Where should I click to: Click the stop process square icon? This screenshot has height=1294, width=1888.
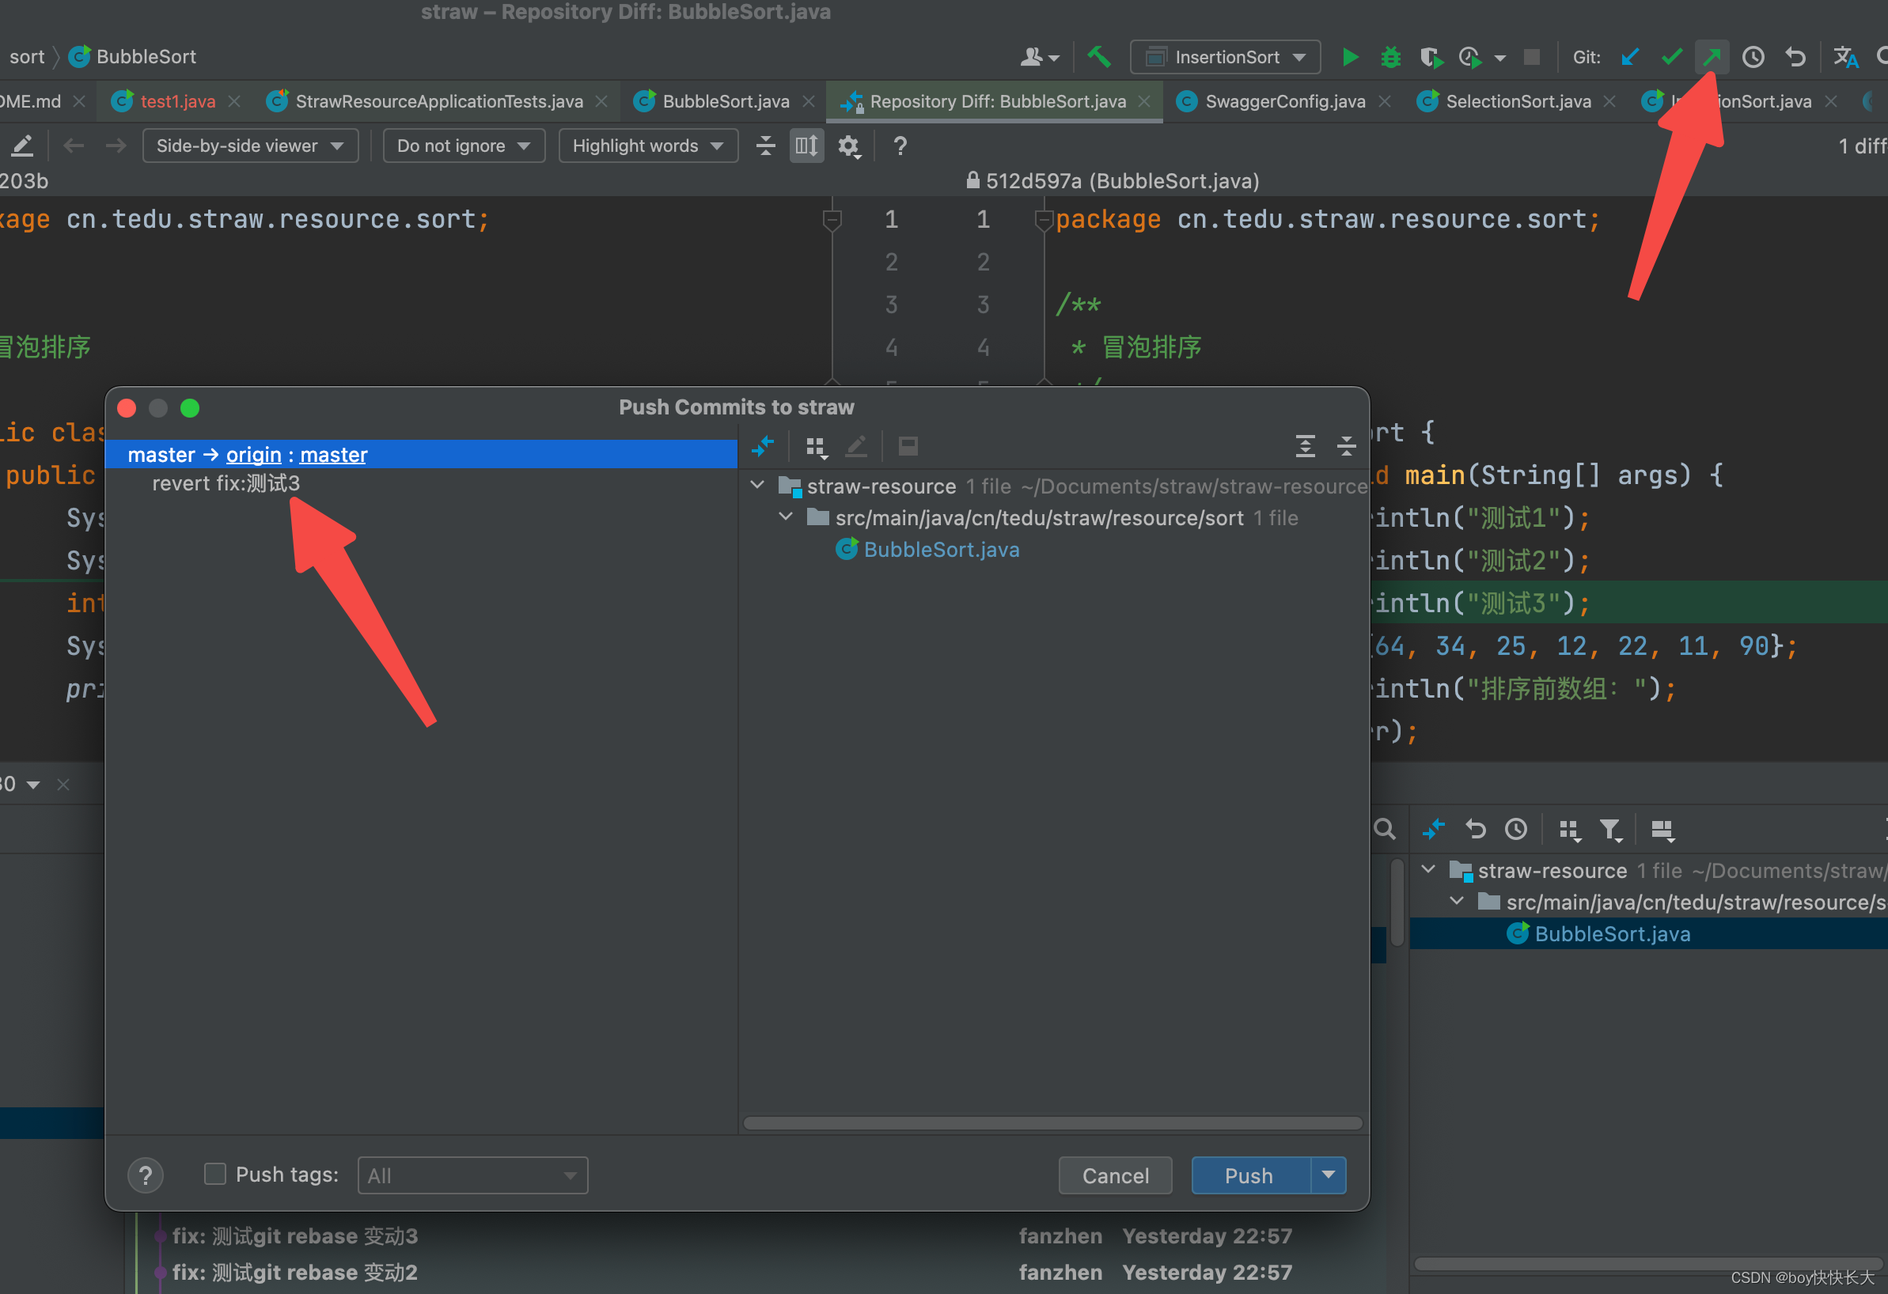[x=1531, y=57]
